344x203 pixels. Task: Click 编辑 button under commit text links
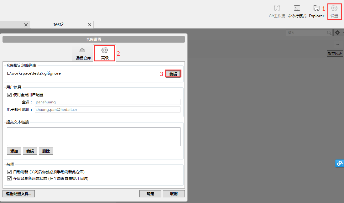coord(30,151)
